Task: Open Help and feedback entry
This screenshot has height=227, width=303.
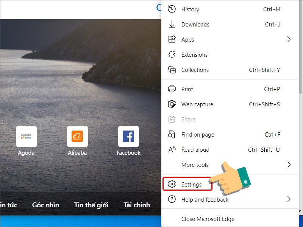Action: [x=230, y=199]
